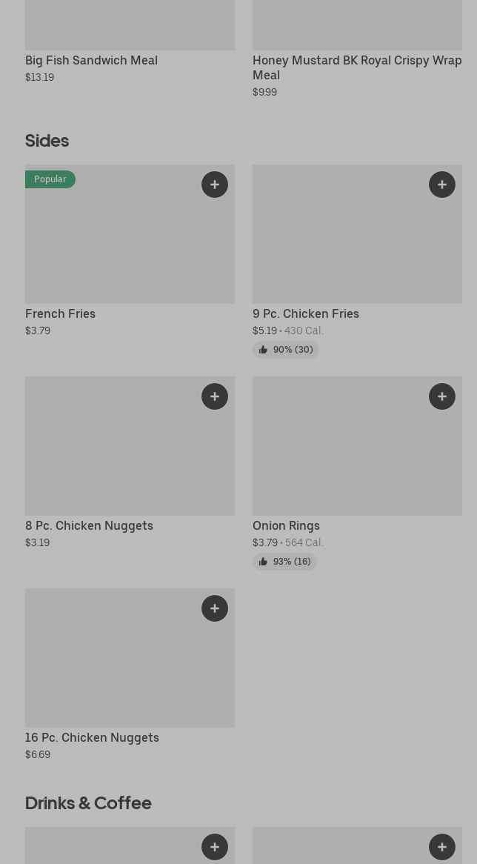Screen dimensions: 477x864
Task: Click thumbs-up icon under Onion Rings
Action: click(263, 562)
